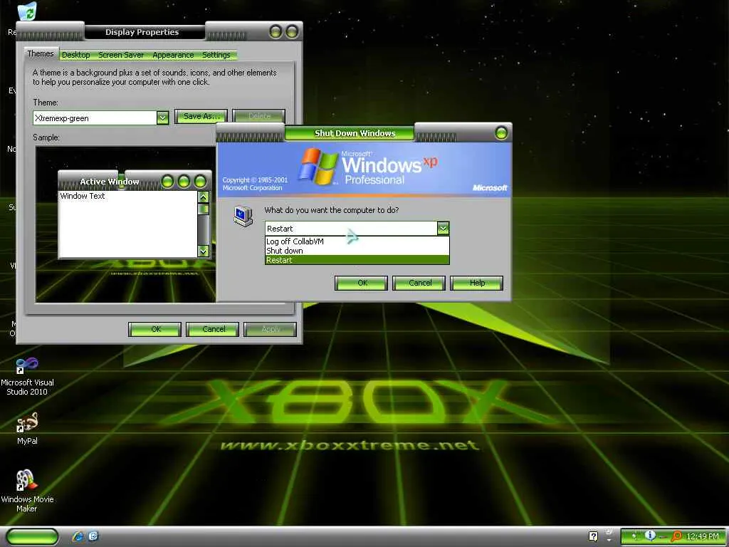Open the Theme combo box showing Xtremexp-green
Viewport: 729px width, 547px height.
point(101,118)
